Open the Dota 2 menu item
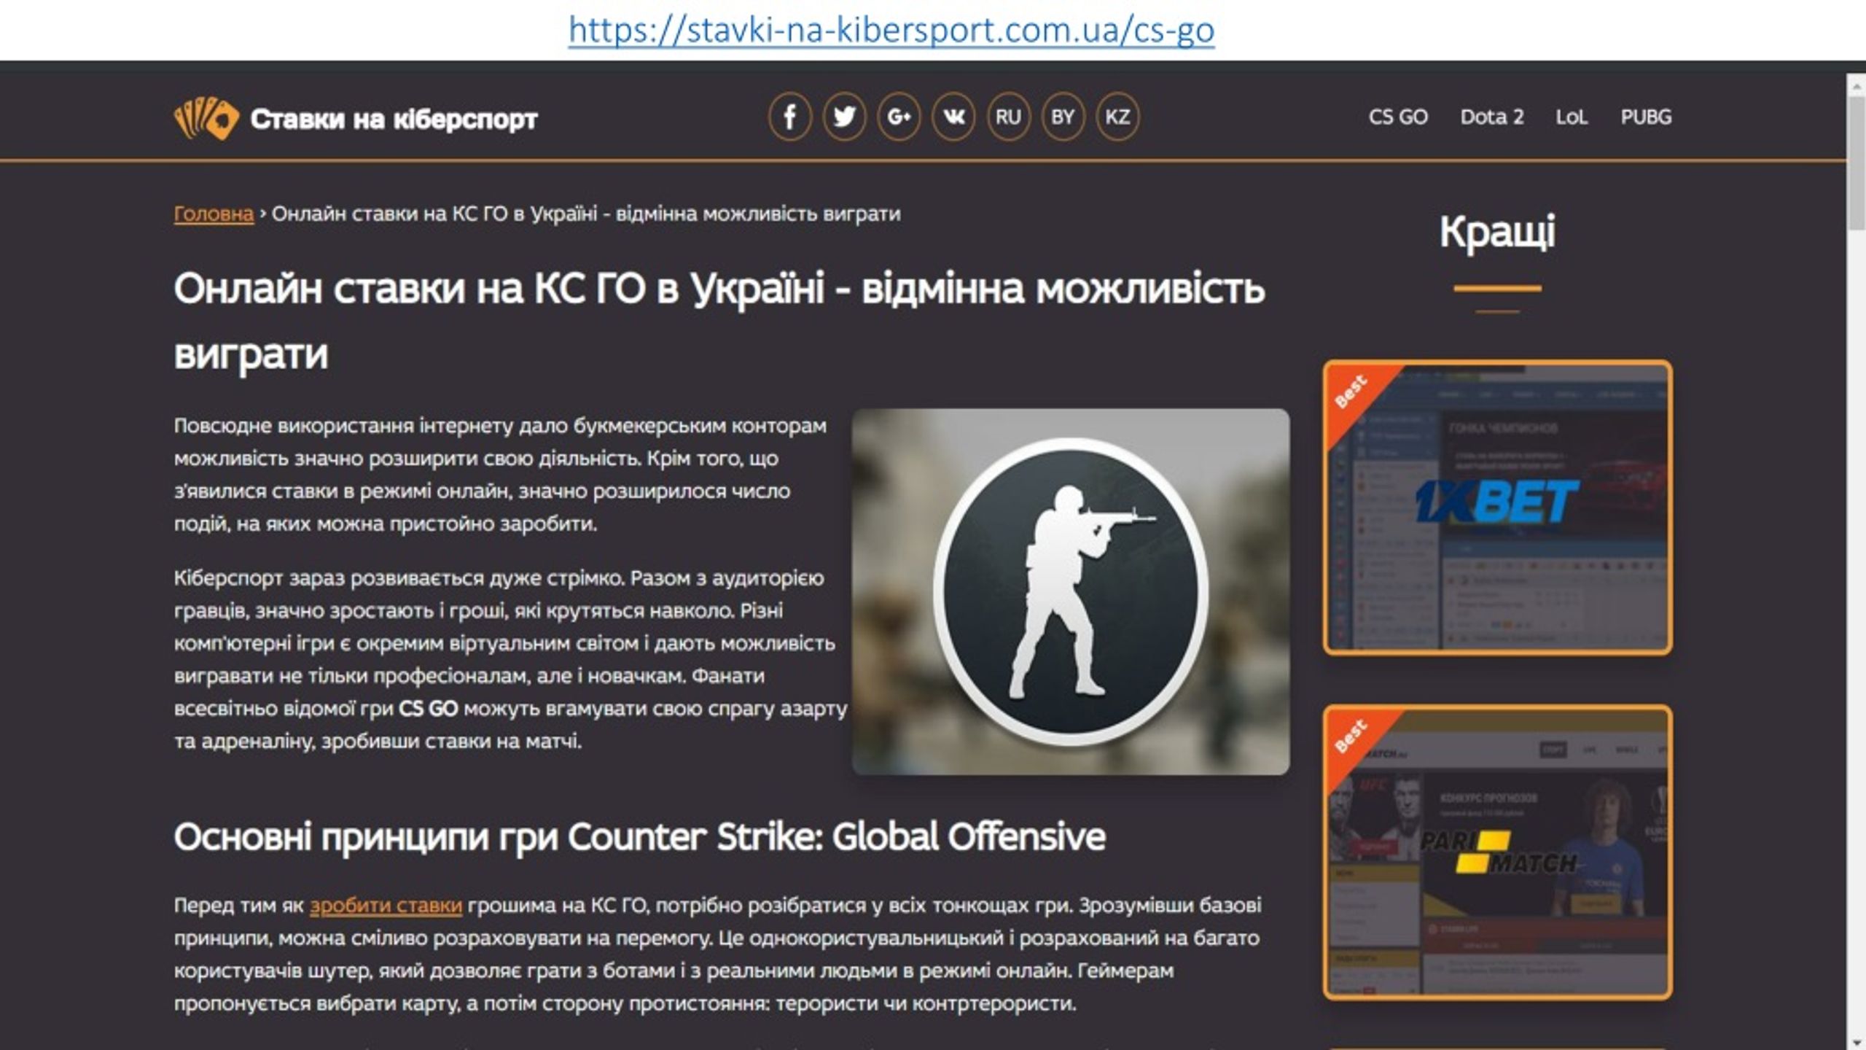 tap(1492, 117)
